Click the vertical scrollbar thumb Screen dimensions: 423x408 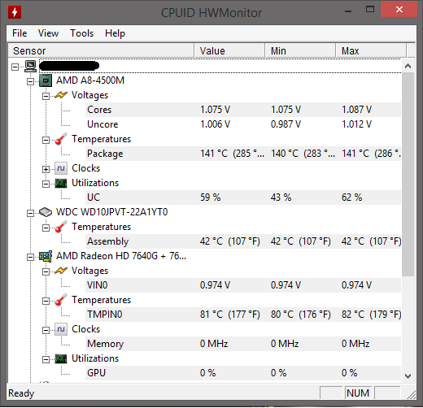[x=408, y=174]
